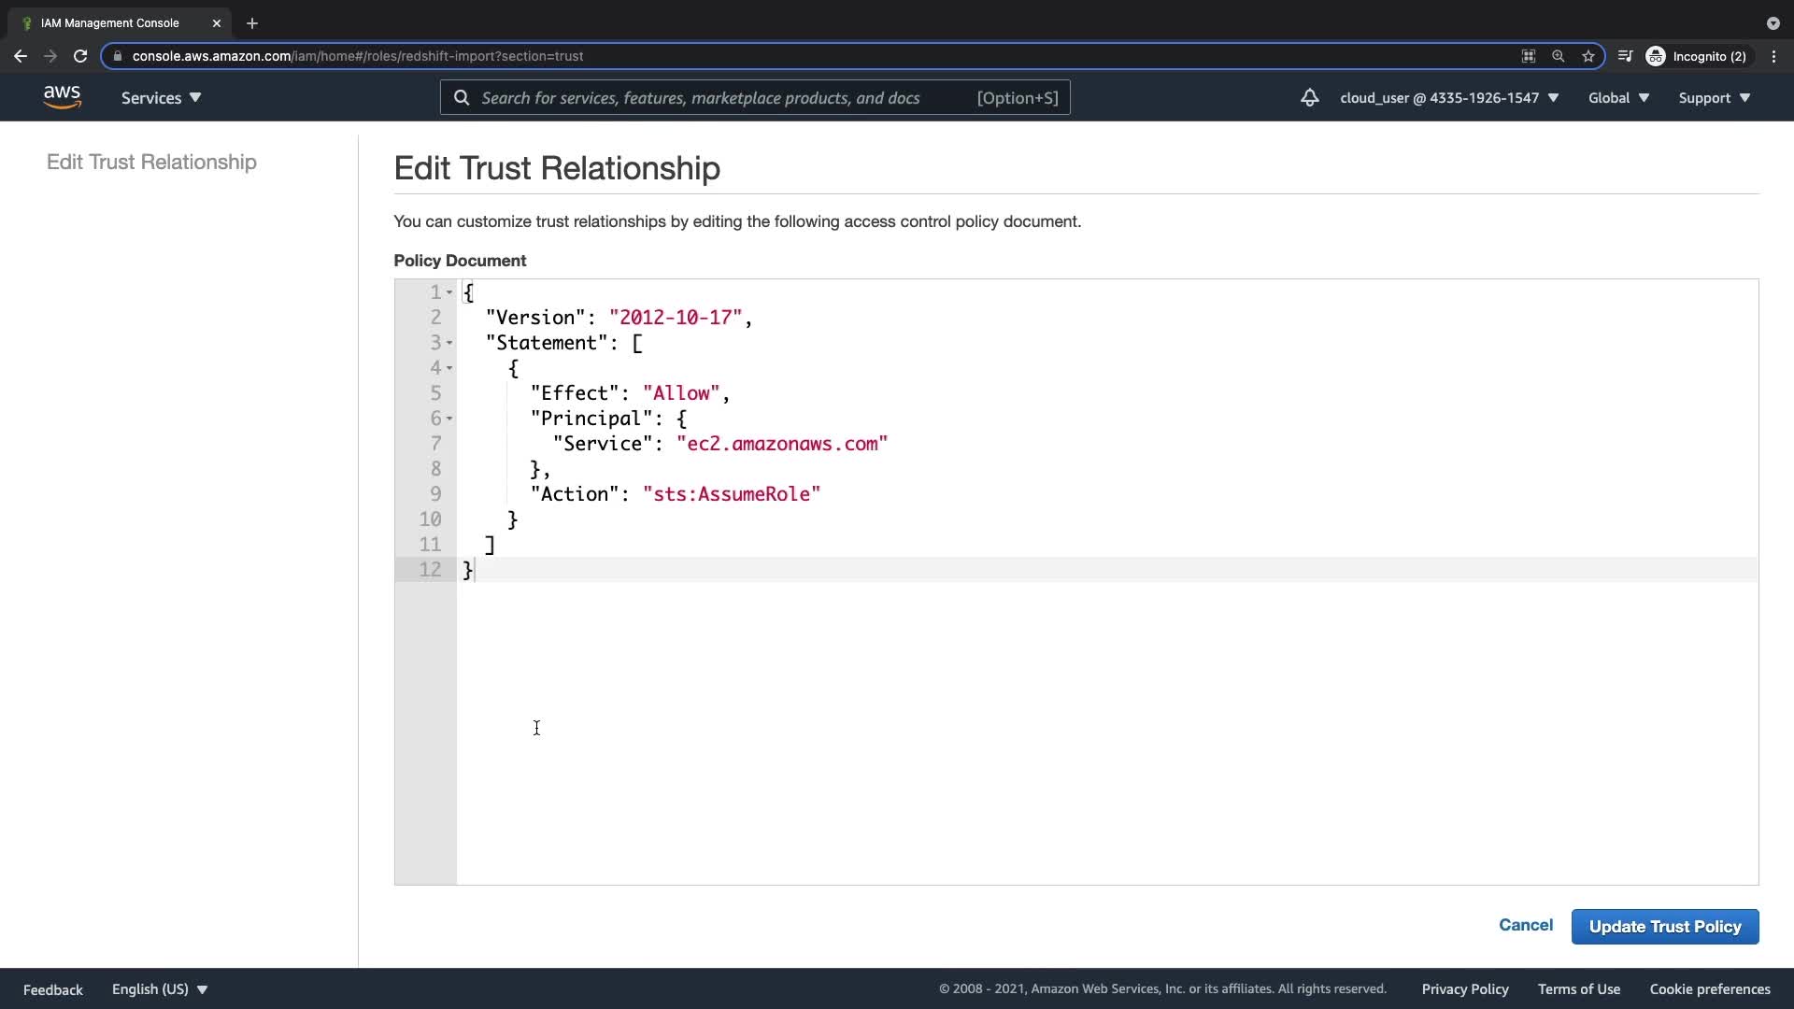Expand the cloud_user account dropdown
This screenshot has width=1794, height=1009.
(1448, 97)
